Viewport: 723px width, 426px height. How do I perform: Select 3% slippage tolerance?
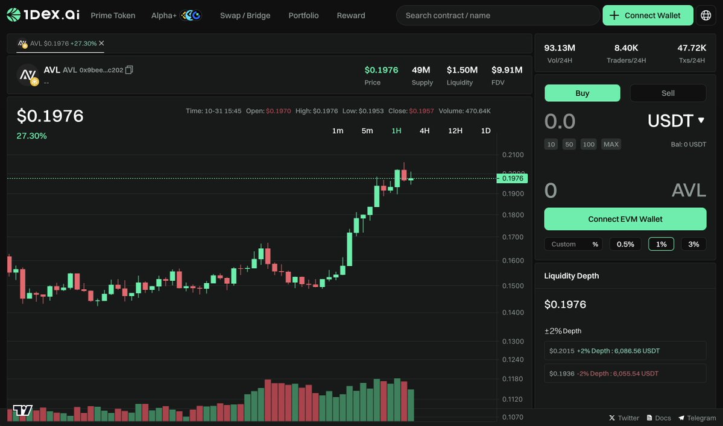tap(693, 243)
